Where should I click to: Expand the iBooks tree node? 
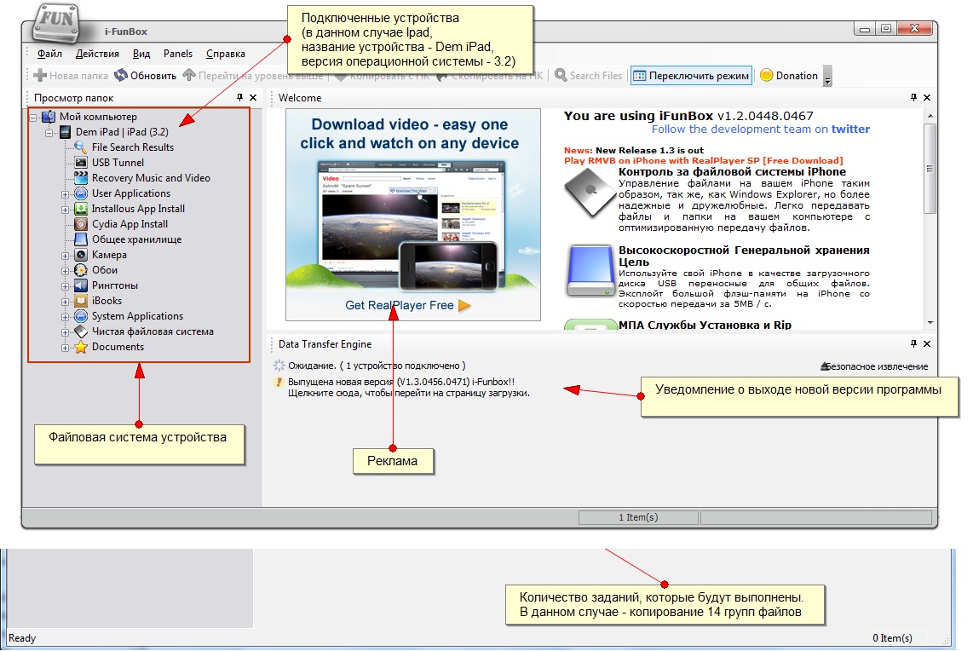pyautogui.click(x=65, y=302)
